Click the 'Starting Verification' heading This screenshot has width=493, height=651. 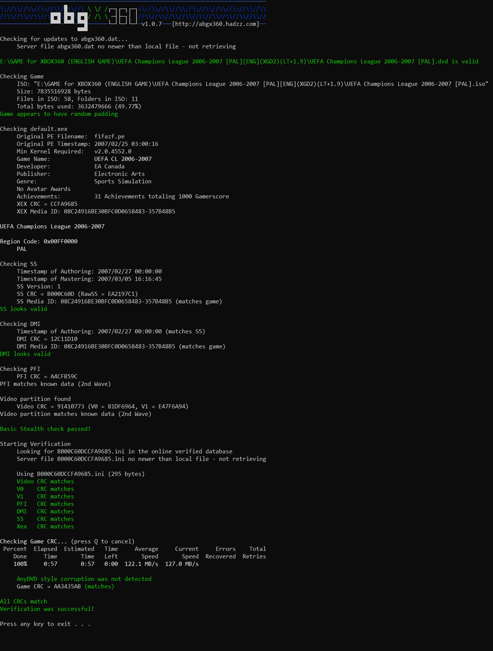click(35, 444)
